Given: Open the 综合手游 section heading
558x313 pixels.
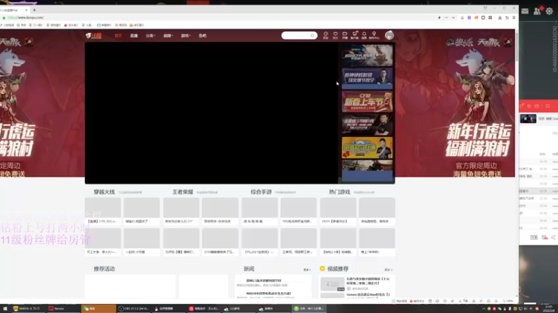Looking at the screenshot, I should (261, 192).
